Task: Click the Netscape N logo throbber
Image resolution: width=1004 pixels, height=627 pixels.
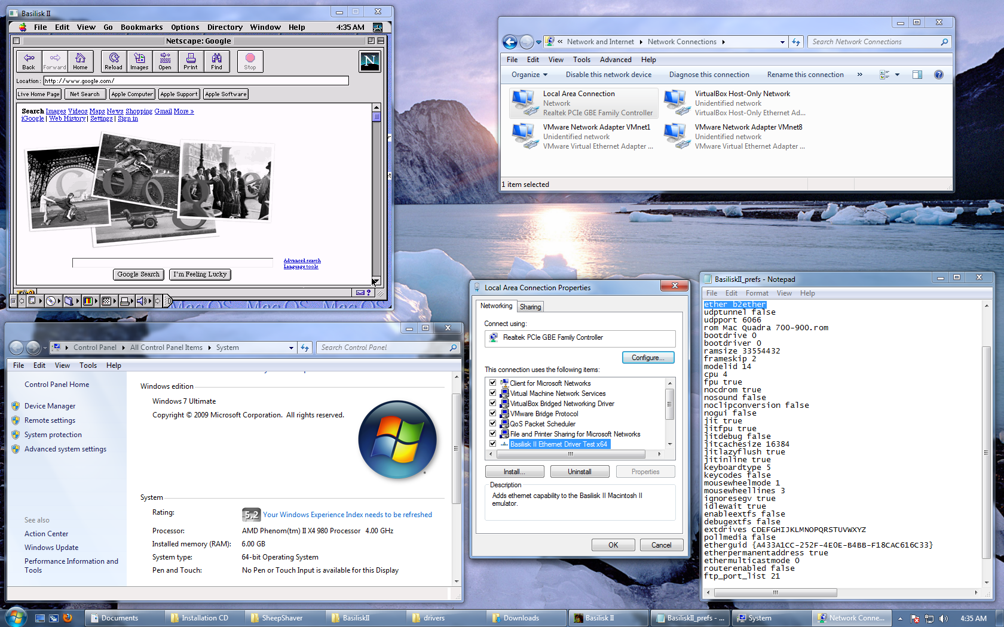Action: [x=369, y=61]
